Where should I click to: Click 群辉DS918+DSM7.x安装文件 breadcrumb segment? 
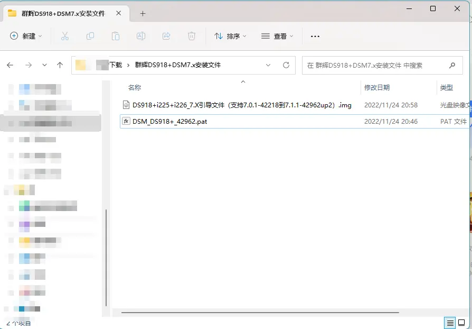pos(178,65)
